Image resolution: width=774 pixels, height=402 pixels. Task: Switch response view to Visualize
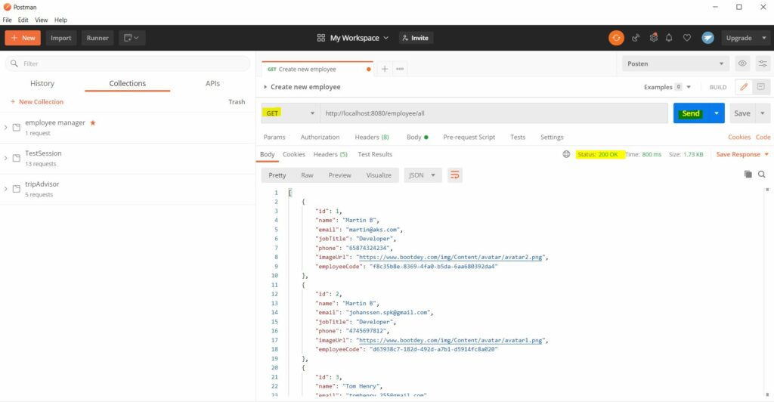coord(379,175)
